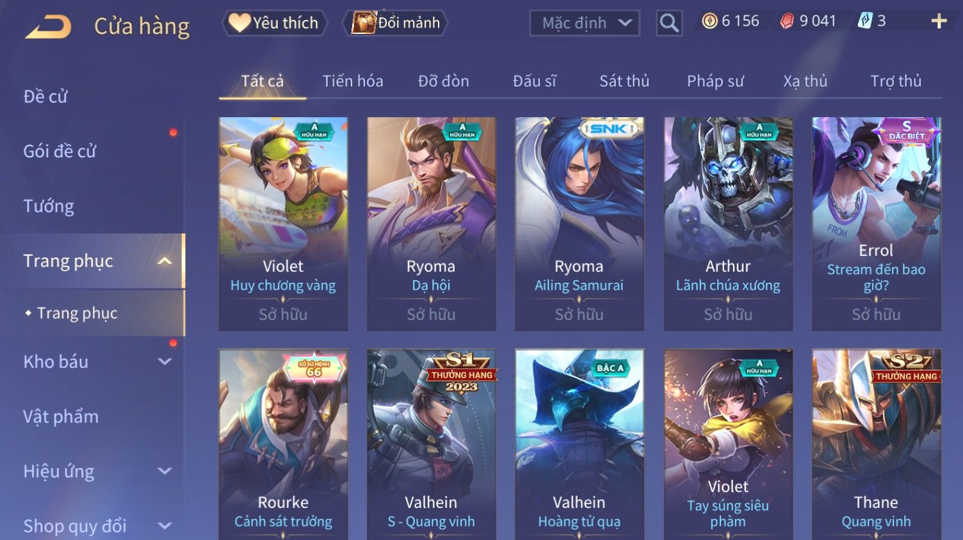Screen dimensions: 963x540
Task: Open Đổi mảnh chest exchange
Action: (396, 23)
